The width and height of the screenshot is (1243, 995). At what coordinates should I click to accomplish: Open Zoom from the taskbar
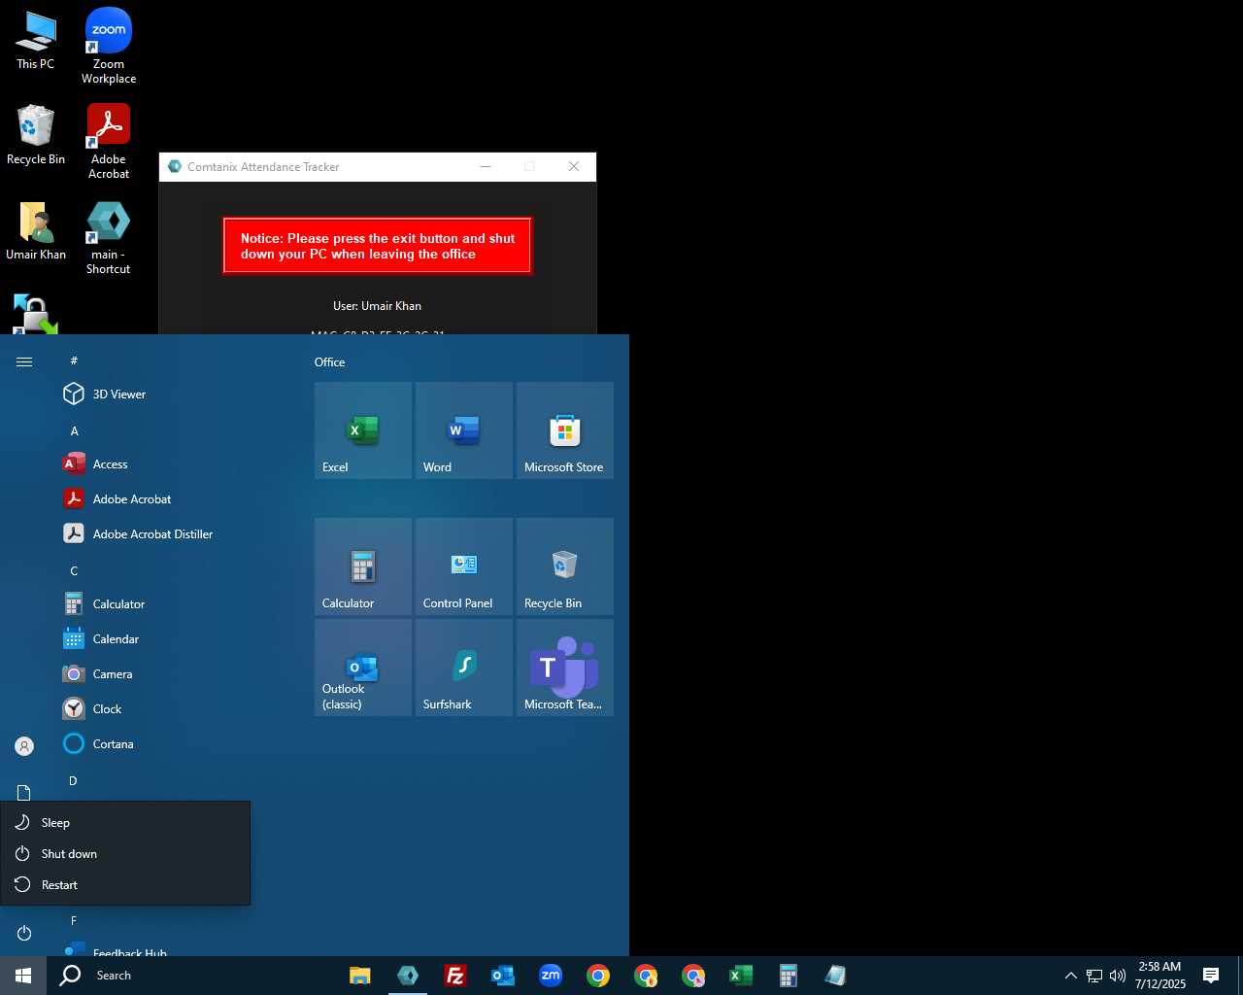[x=551, y=976]
